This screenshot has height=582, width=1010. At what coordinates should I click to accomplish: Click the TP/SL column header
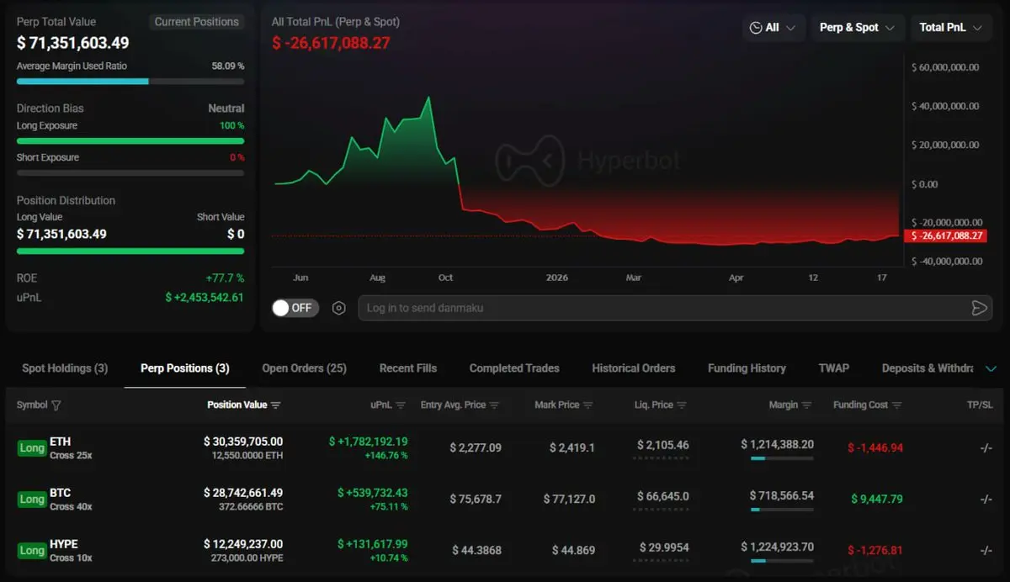tap(981, 405)
